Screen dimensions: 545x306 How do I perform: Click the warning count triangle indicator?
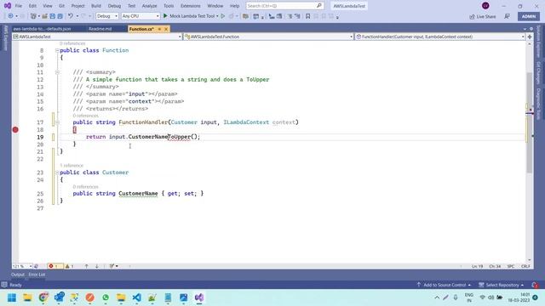point(70,266)
